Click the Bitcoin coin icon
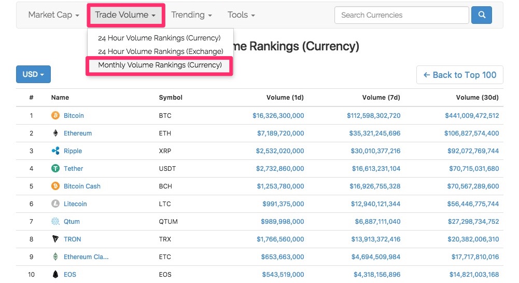The image size is (519, 283). 55,115
